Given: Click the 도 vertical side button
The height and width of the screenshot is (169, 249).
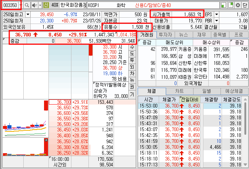Looking at the screenshot, I should (x=132, y=53).
